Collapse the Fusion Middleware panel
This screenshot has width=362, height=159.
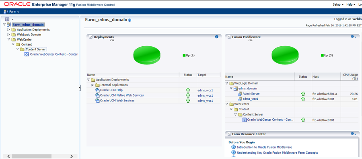229,37
